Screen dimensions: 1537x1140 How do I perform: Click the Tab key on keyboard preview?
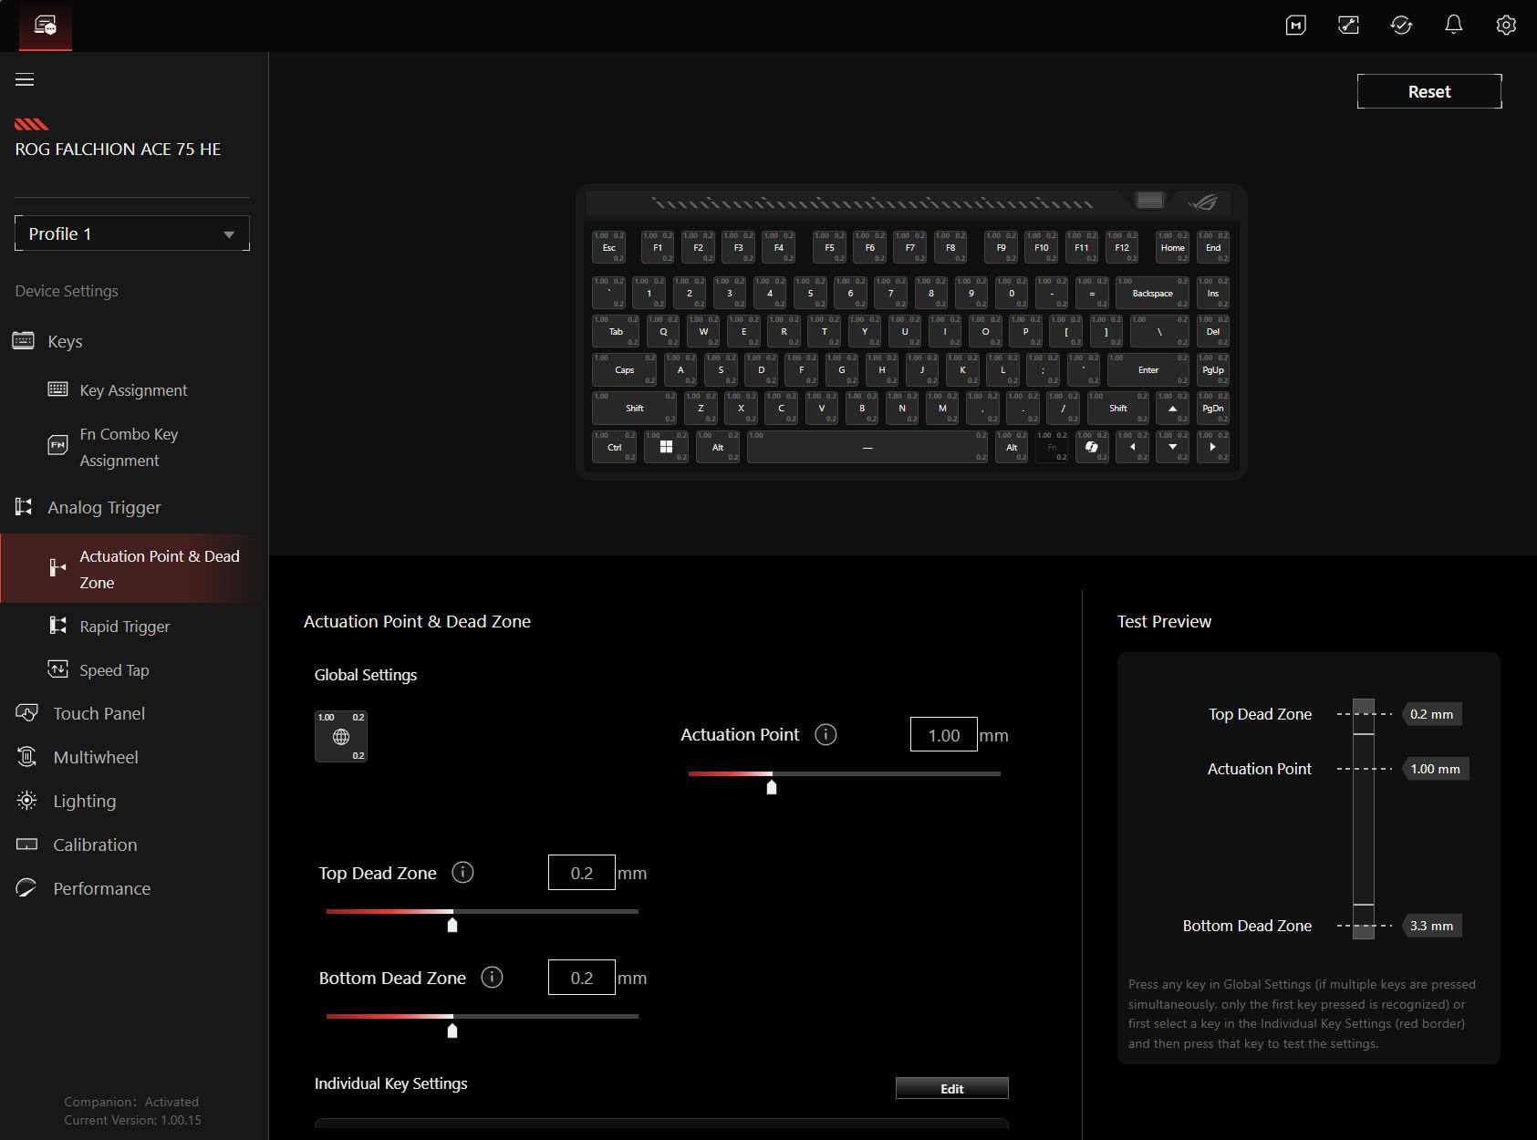[616, 332]
